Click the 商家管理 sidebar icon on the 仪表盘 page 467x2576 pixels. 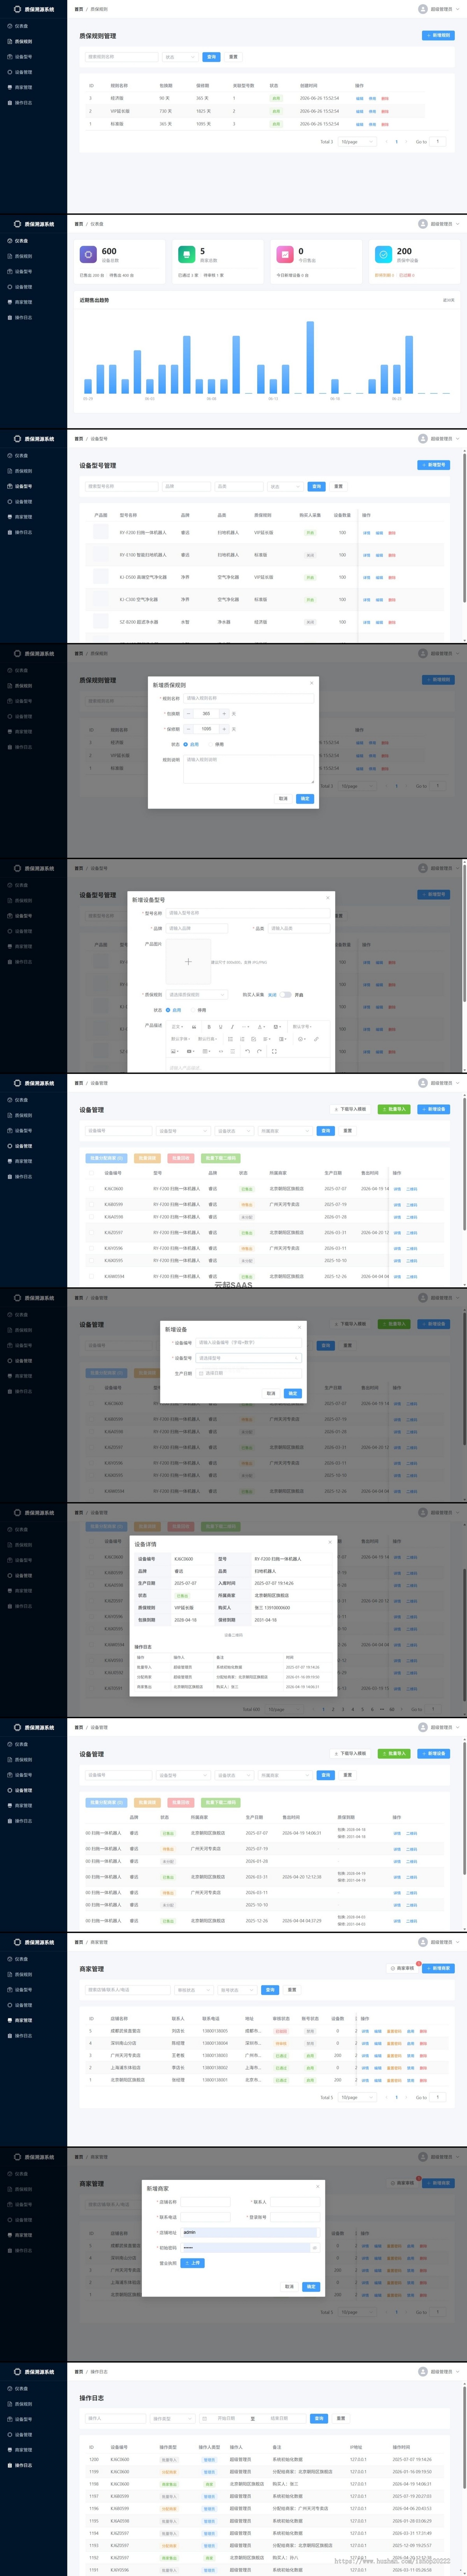10,302
